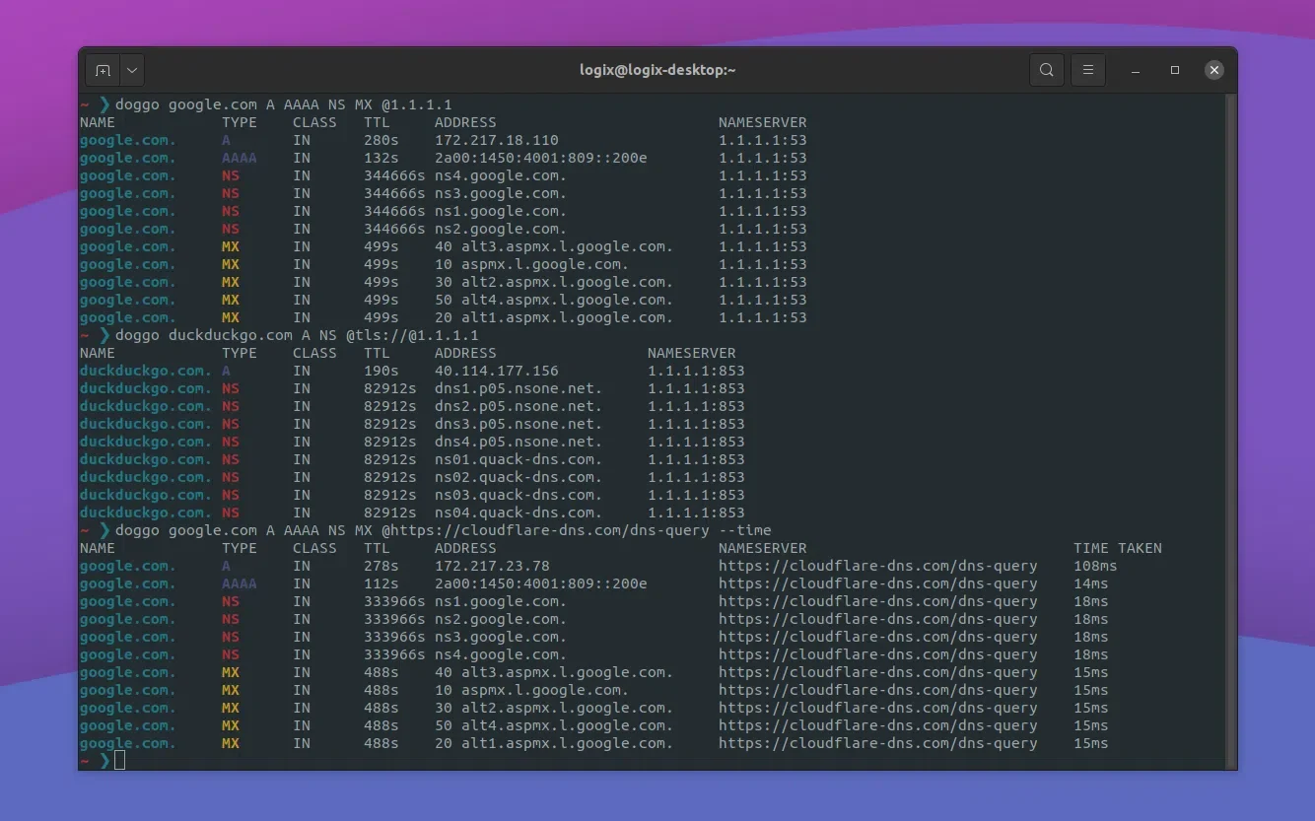Image resolution: width=1315 pixels, height=821 pixels.
Task: Select the address 172.217.23.78
Action: tap(492, 566)
